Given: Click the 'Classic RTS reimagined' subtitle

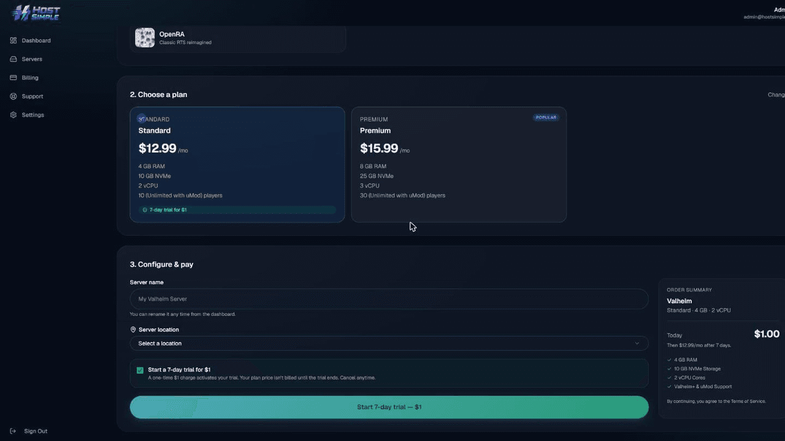Looking at the screenshot, I should (x=185, y=43).
